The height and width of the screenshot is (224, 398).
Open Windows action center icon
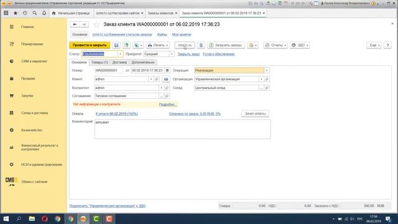click(x=389, y=218)
